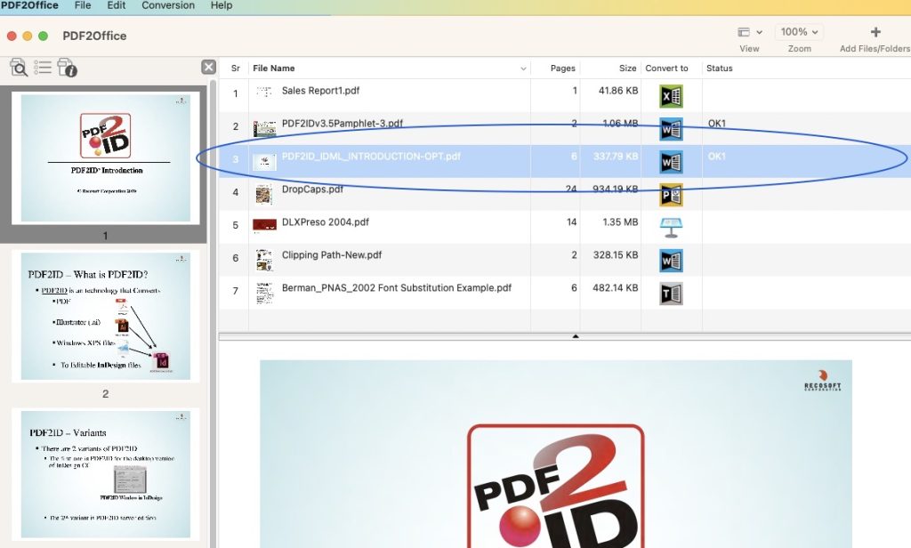Click Excel convert icon for Sales Report1.pdf
911x548 pixels.
671,95
